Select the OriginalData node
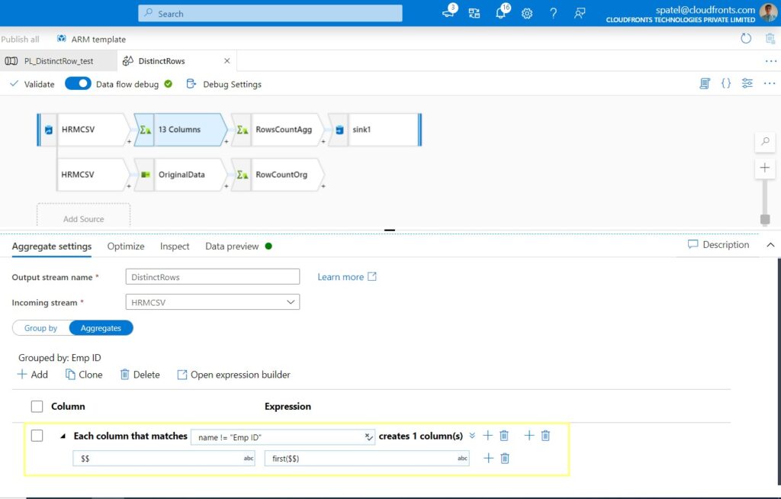781x499 pixels. (180, 175)
